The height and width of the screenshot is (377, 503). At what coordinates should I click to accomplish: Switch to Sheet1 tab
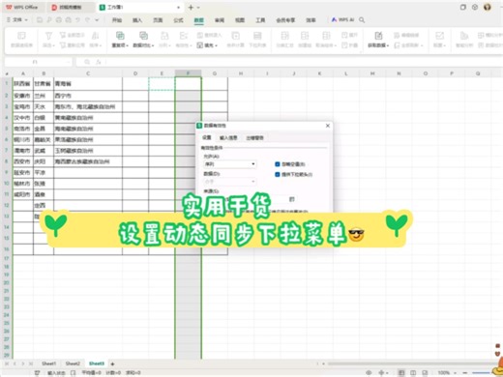pyautogui.click(x=48, y=363)
